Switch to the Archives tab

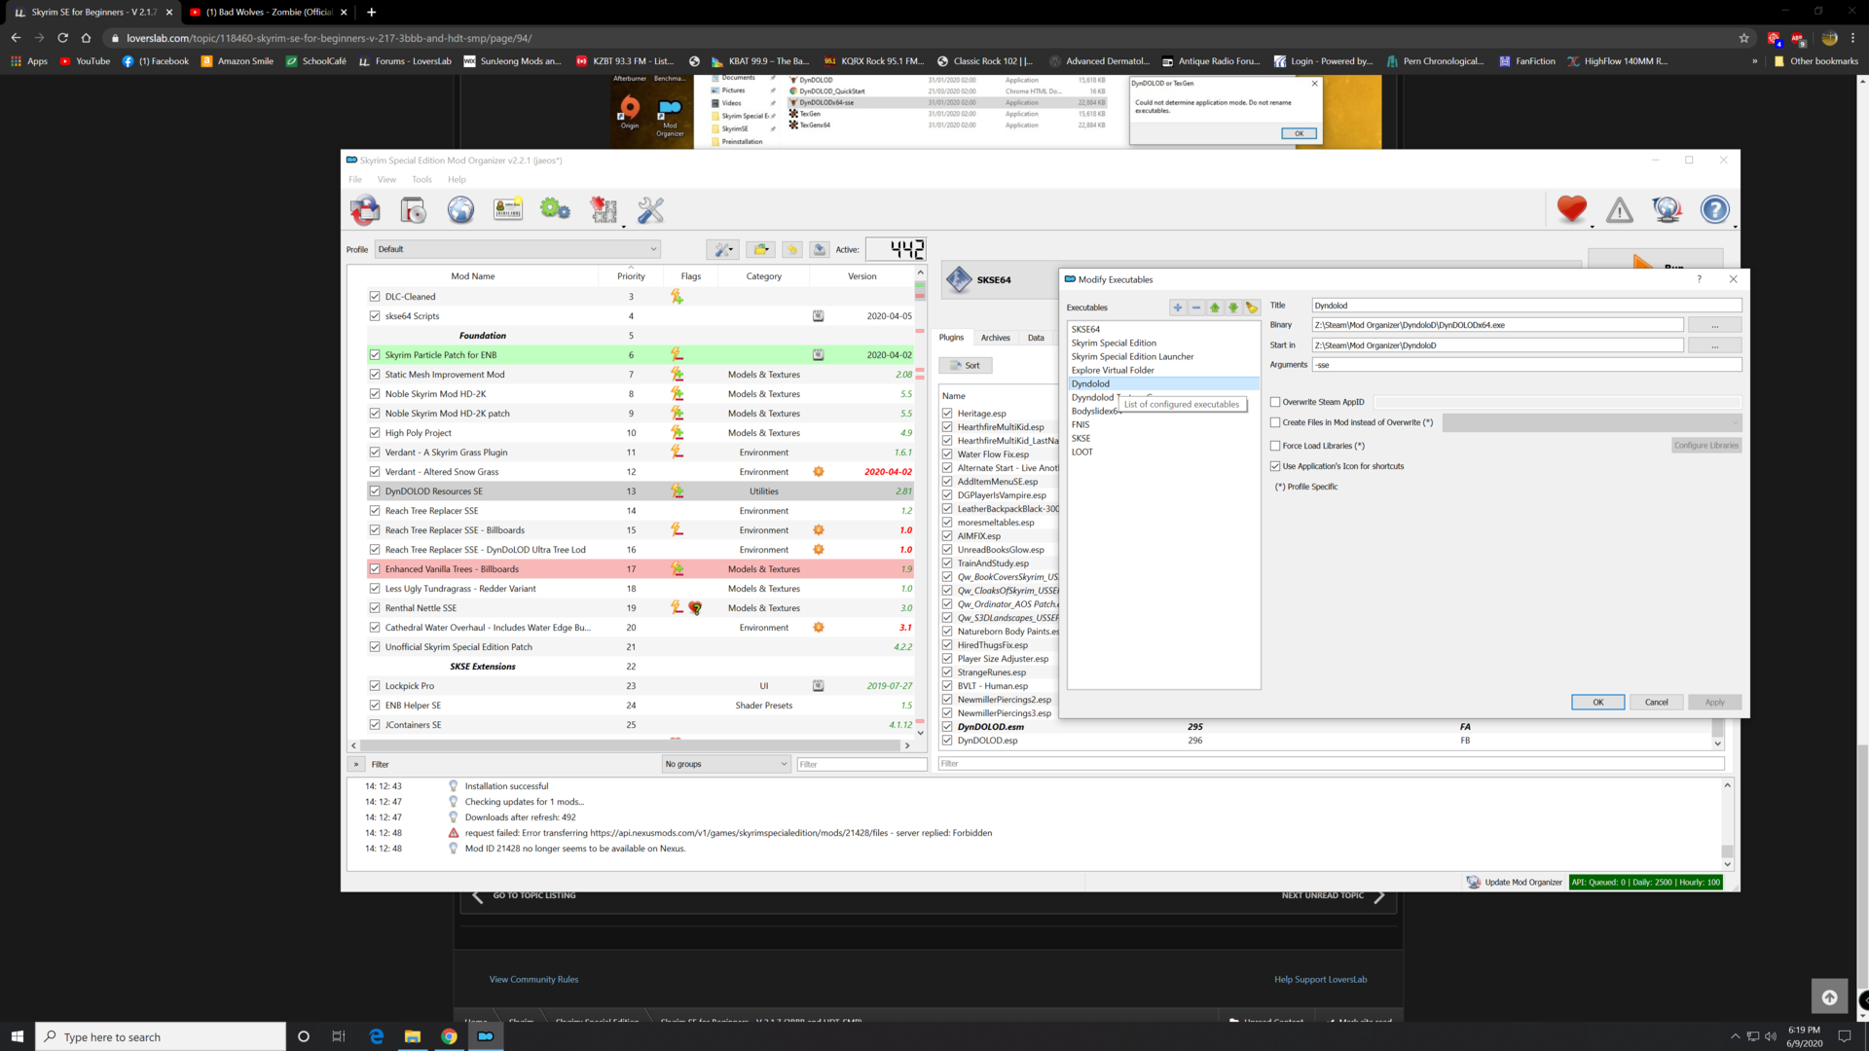[995, 338]
